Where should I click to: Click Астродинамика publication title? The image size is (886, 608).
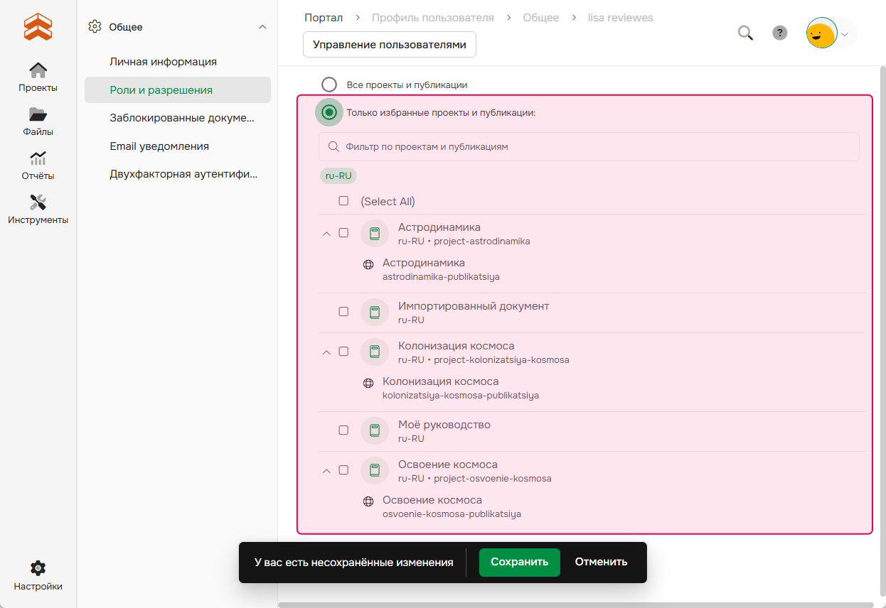pos(424,263)
